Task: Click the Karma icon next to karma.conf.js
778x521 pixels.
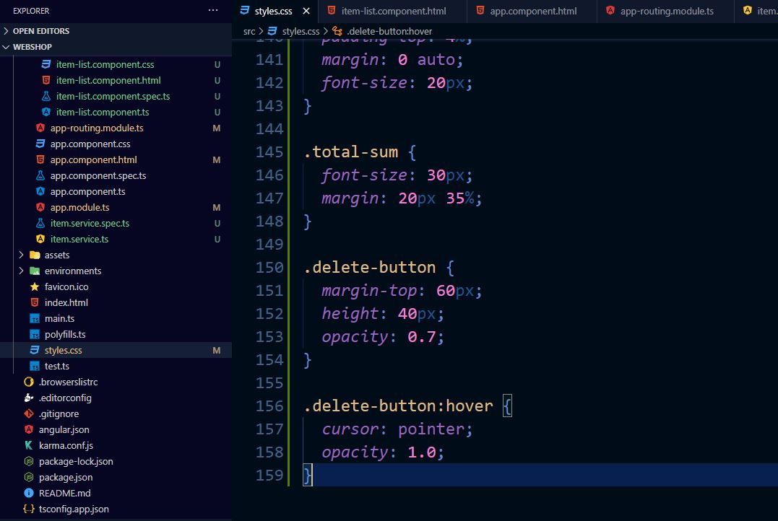Action: tap(29, 445)
